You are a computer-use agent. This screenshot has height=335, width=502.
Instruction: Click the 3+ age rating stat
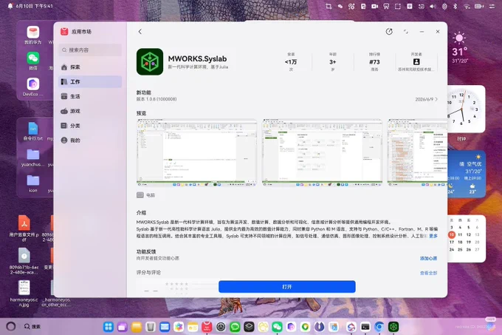coord(333,62)
